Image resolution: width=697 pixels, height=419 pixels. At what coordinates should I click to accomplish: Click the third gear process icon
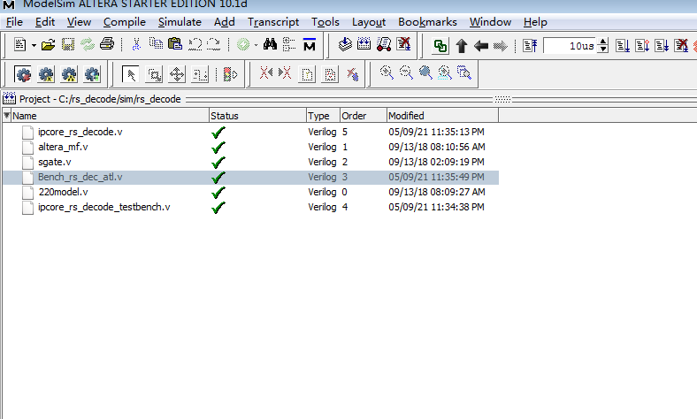click(69, 74)
